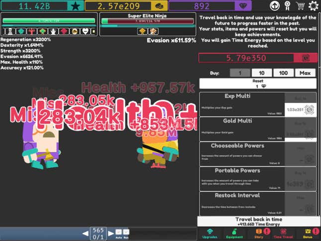Click the red strongman power icon
Viewport: 321px width, 241px height.
pyautogui.click(x=32, y=31)
